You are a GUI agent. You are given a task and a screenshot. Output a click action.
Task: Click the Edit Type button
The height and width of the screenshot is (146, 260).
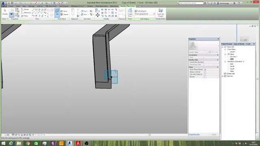tap(213, 52)
